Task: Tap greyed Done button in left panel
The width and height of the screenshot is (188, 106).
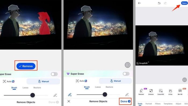Action: click(x=54, y=102)
